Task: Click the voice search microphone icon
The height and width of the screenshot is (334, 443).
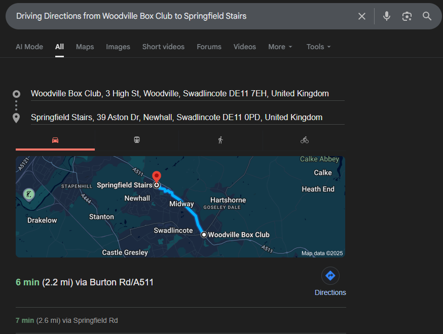Action: point(387,16)
